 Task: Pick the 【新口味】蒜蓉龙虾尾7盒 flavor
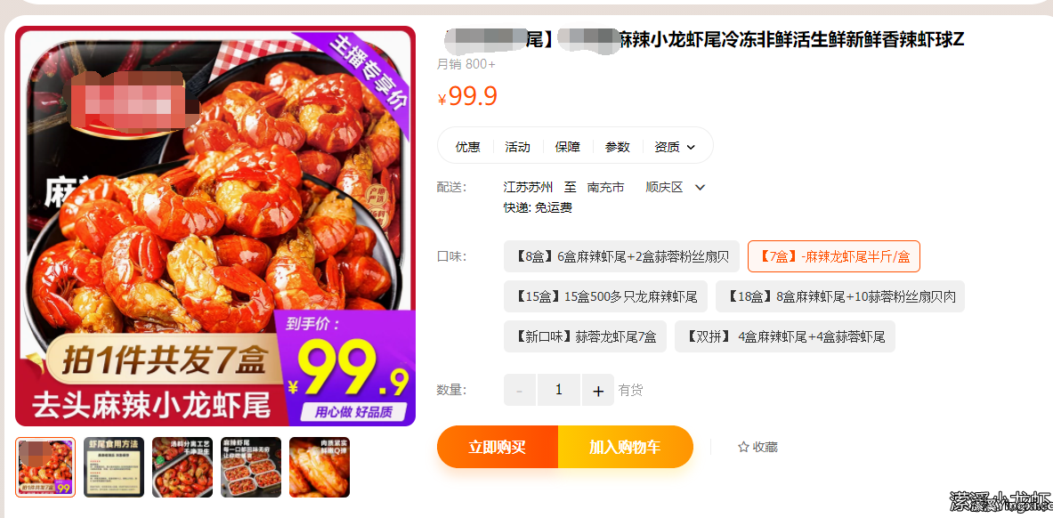click(x=586, y=336)
